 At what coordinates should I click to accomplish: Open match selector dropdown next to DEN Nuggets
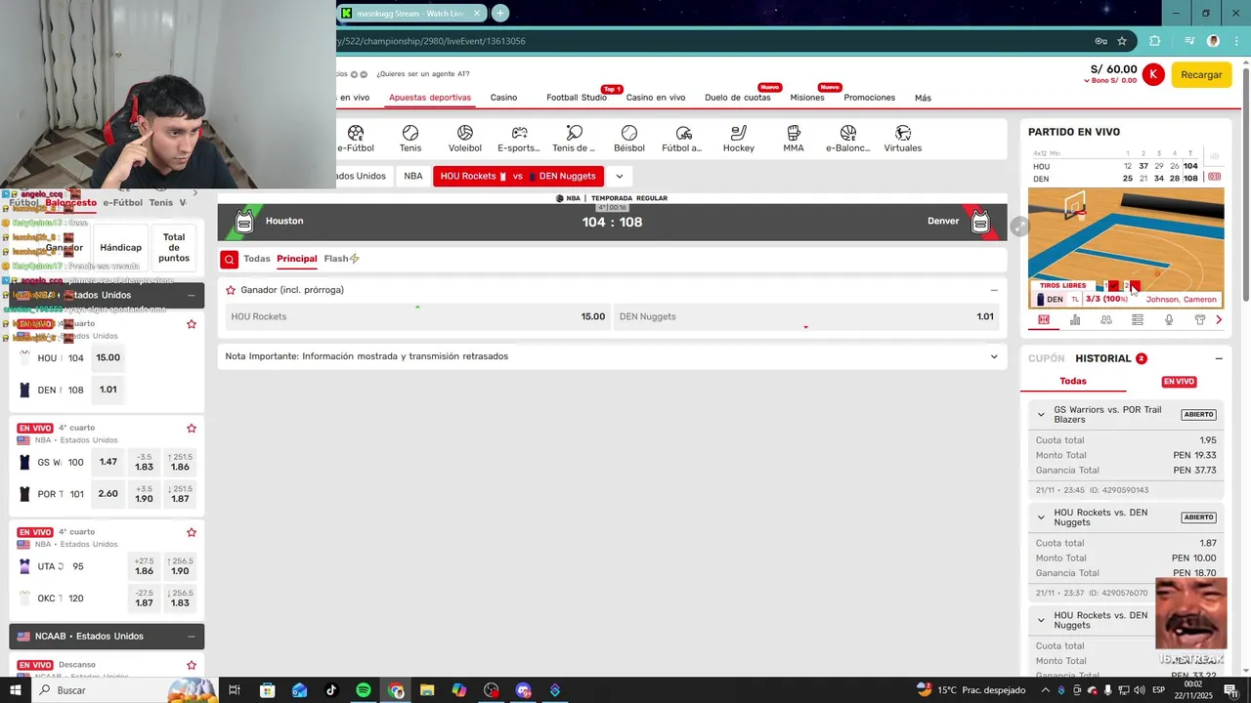click(x=619, y=176)
